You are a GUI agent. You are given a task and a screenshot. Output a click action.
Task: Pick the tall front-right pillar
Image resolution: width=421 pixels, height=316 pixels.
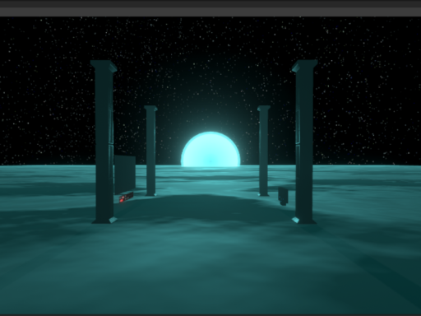pyautogui.click(x=304, y=142)
